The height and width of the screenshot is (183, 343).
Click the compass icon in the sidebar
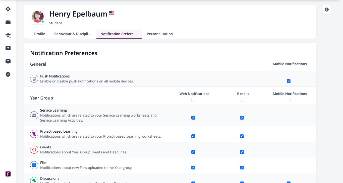coord(8,74)
